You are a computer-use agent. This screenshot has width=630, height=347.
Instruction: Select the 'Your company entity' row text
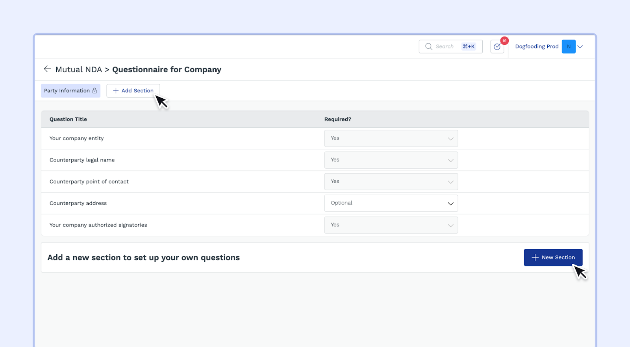[x=76, y=138]
